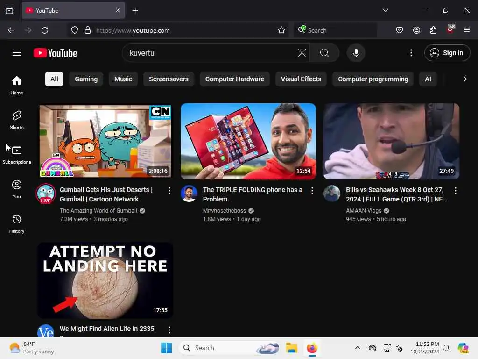Select the Music filter chip

coord(123,79)
